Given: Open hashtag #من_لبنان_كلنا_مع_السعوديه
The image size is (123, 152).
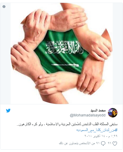Looking at the screenshot, I should 97,130.
